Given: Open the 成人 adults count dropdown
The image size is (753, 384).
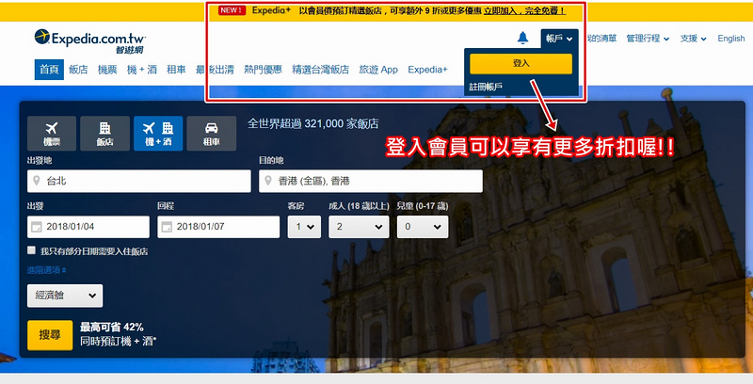Looking at the screenshot, I should 359,227.
